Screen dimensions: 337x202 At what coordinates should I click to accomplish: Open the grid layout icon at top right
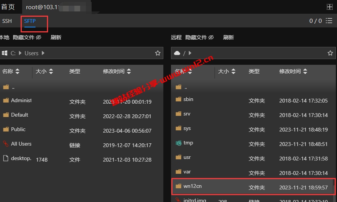(x=329, y=7)
